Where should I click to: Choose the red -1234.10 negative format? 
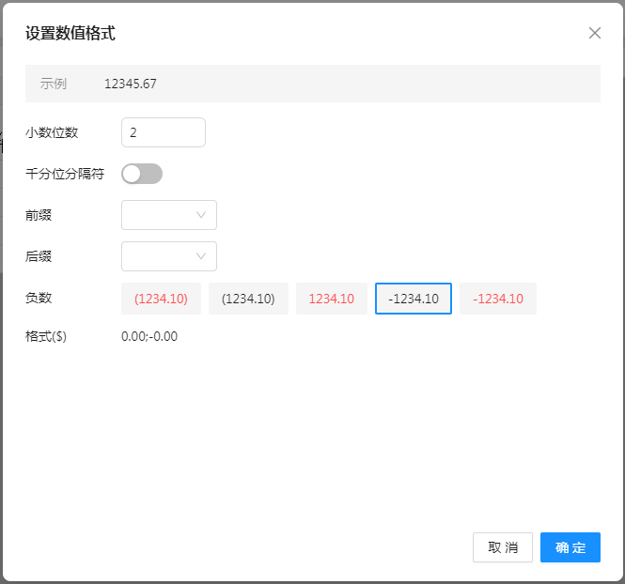[x=498, y=299]
